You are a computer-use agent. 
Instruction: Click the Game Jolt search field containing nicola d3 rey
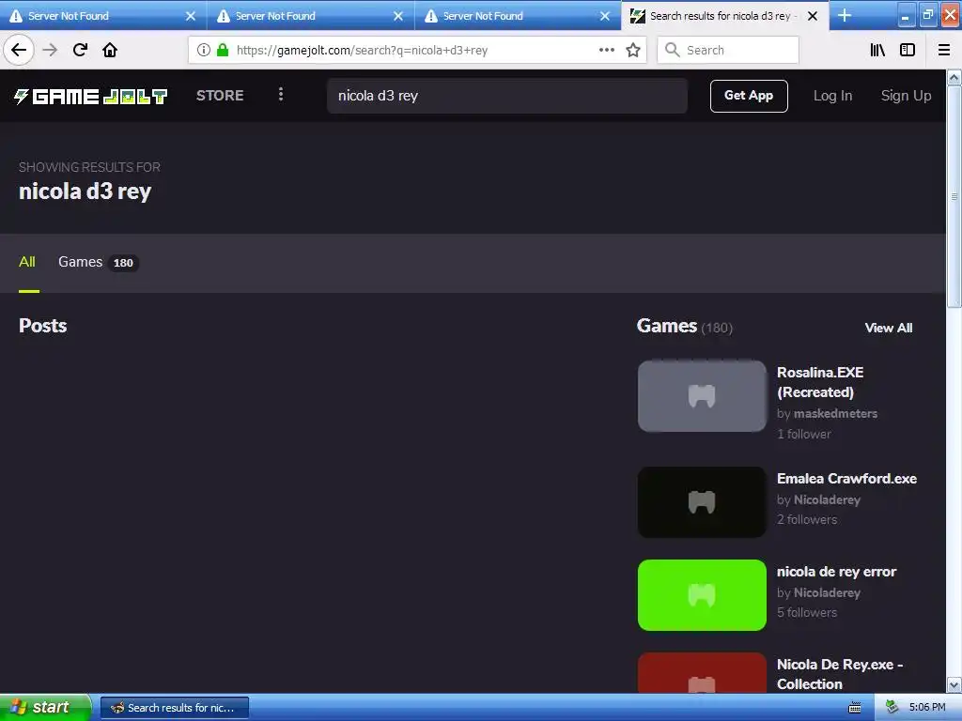point(506,96)
